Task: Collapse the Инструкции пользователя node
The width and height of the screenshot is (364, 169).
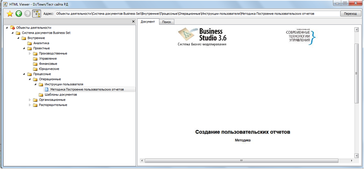Action: coord(35,84)
